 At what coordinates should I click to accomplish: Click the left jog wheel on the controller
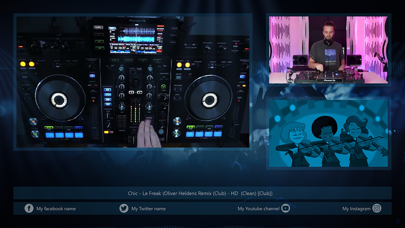pyautogui.click(x=60, y=98)
